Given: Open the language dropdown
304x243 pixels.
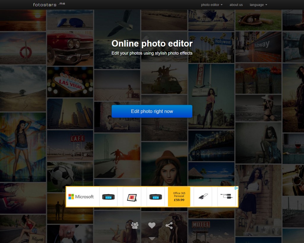Looking at the screenshot, I should tap(258, 5).
